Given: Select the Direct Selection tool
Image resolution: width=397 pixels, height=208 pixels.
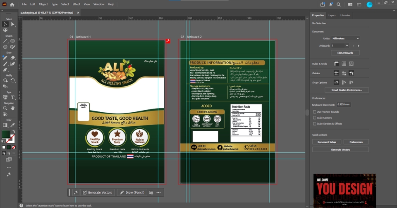Looking at the screenshot, I should pyautogui.click(x=13, y=24).
